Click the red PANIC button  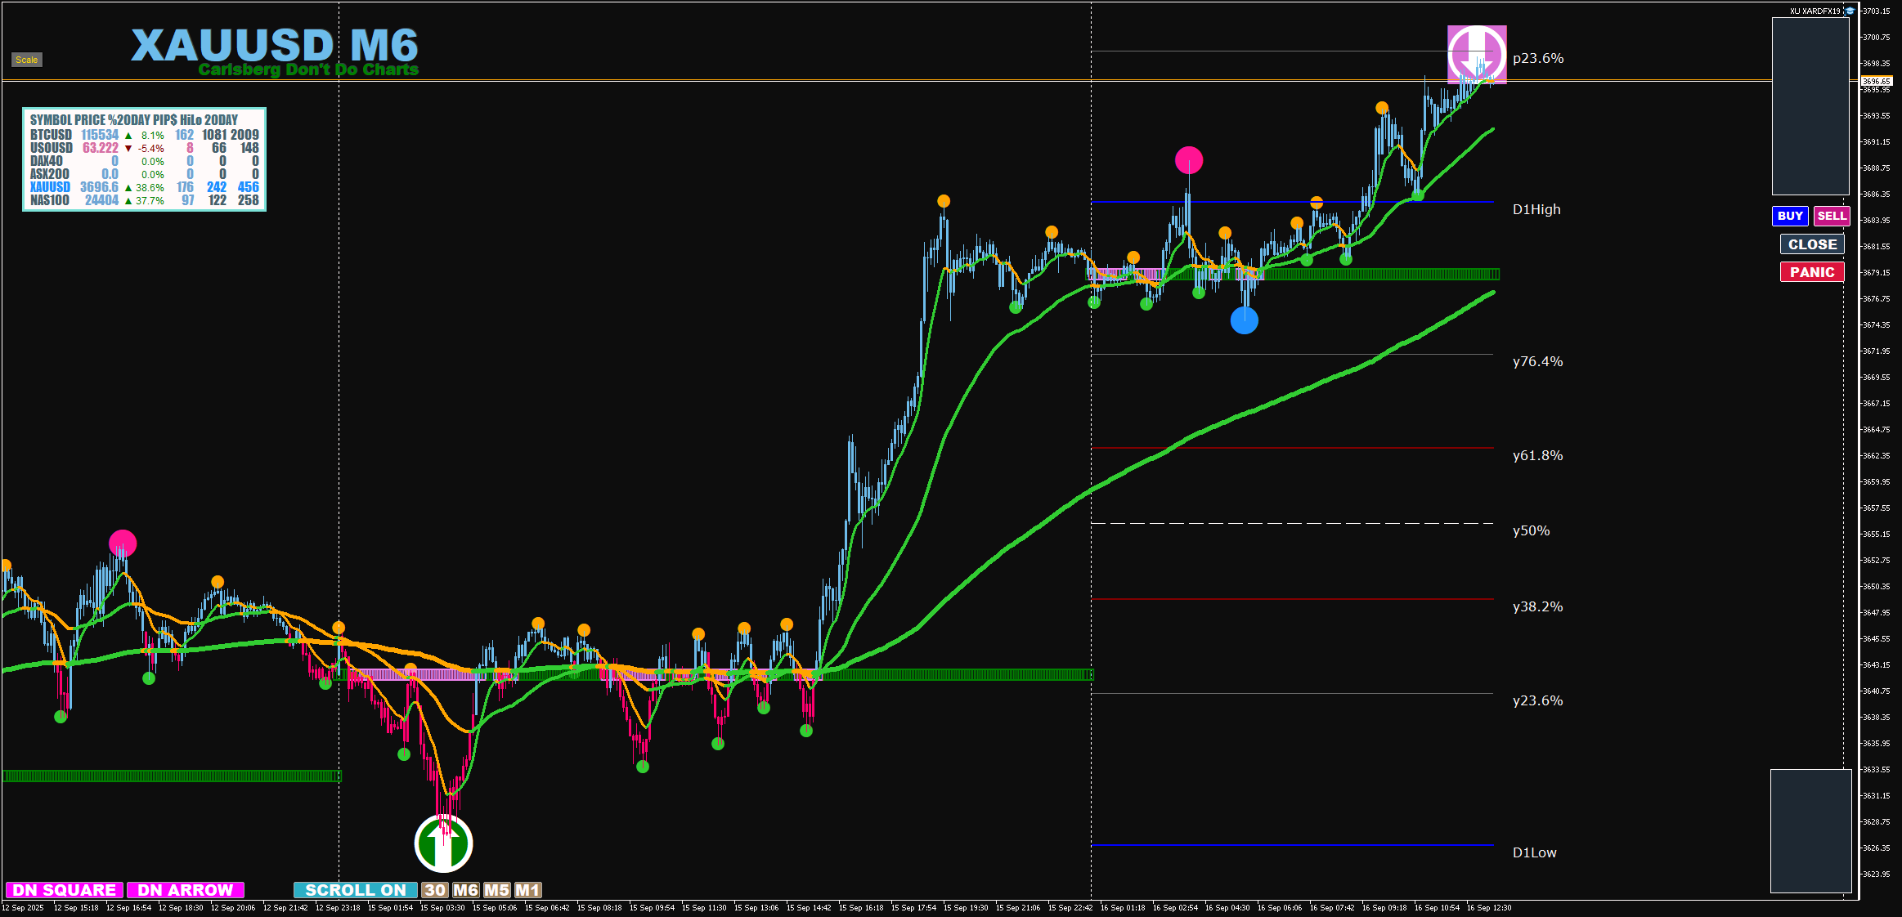1811,272
